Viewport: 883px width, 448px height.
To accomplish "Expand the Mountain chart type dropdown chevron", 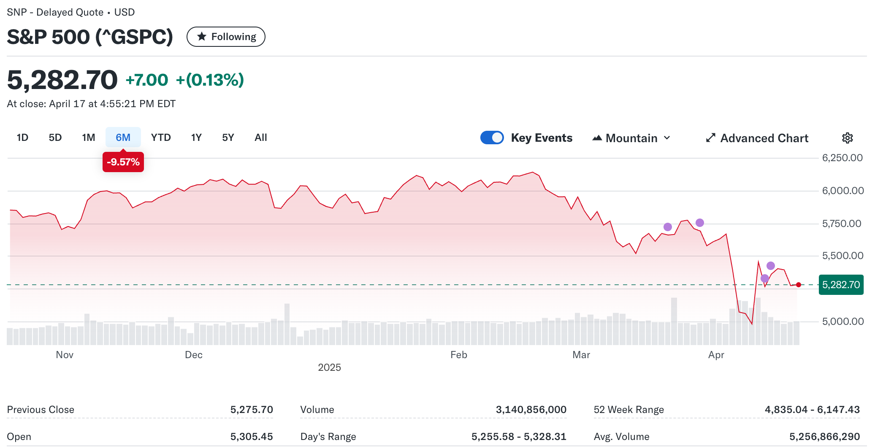I will point(667,138).
